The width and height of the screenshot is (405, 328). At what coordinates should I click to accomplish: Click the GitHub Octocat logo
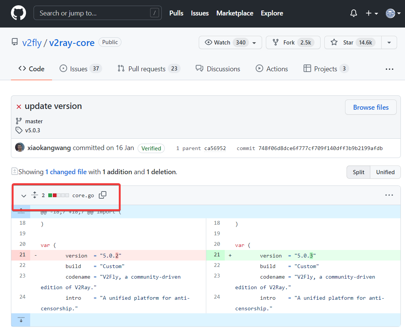pos(18,13)
